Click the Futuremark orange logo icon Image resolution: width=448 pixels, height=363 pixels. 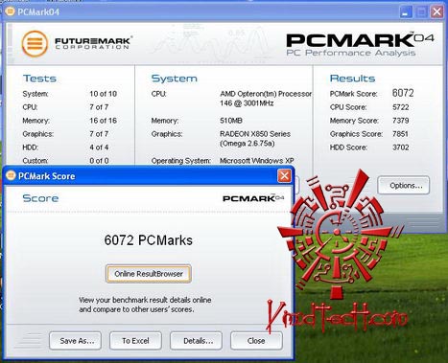click(x=35, y=43)
